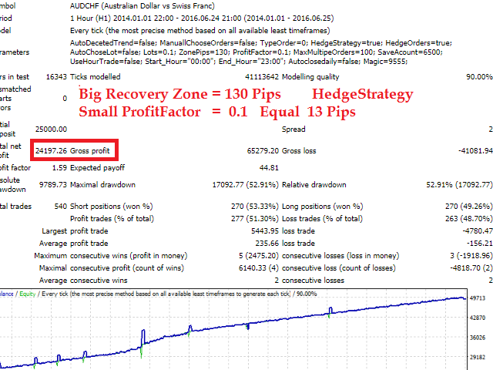Viewport: 493px width, 370px height.
Task: Click the green Equity legend label
Action: 28,294
